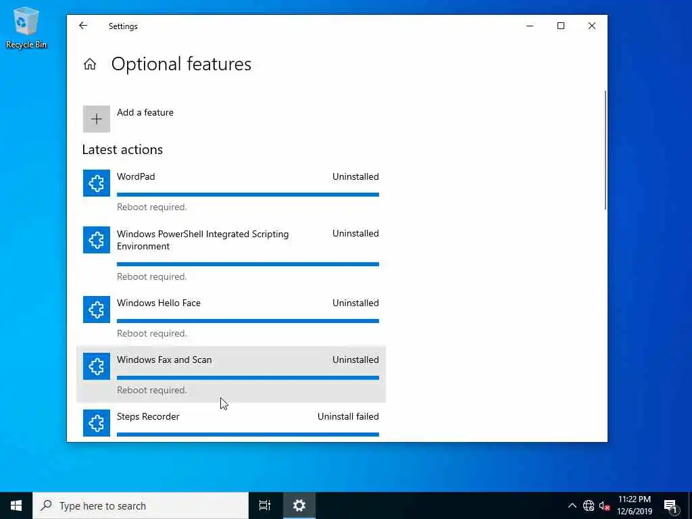Viewport: 692px width, 519px height.
Task: Click Reboot required under WordPad
Action: pos(152,207)
